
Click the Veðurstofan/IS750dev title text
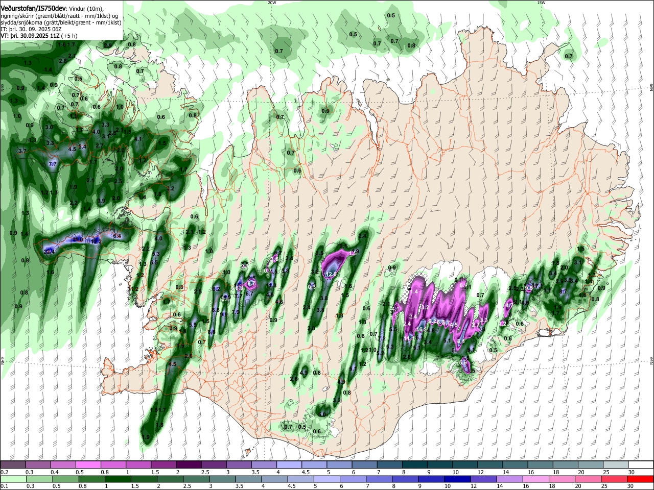tap(33, 9)
